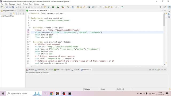This screenshot has height=96, width=171.
Task: Click the Last Edit Location arrow icon
Action: [x=106, y=7]
